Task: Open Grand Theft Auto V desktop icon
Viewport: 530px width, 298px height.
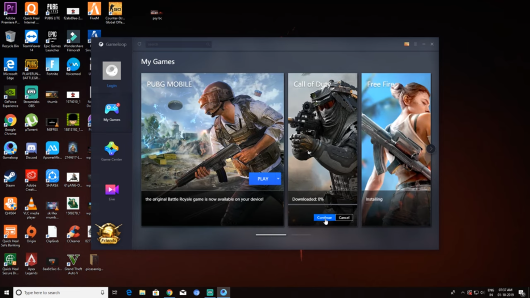Action: click(73, 264)
